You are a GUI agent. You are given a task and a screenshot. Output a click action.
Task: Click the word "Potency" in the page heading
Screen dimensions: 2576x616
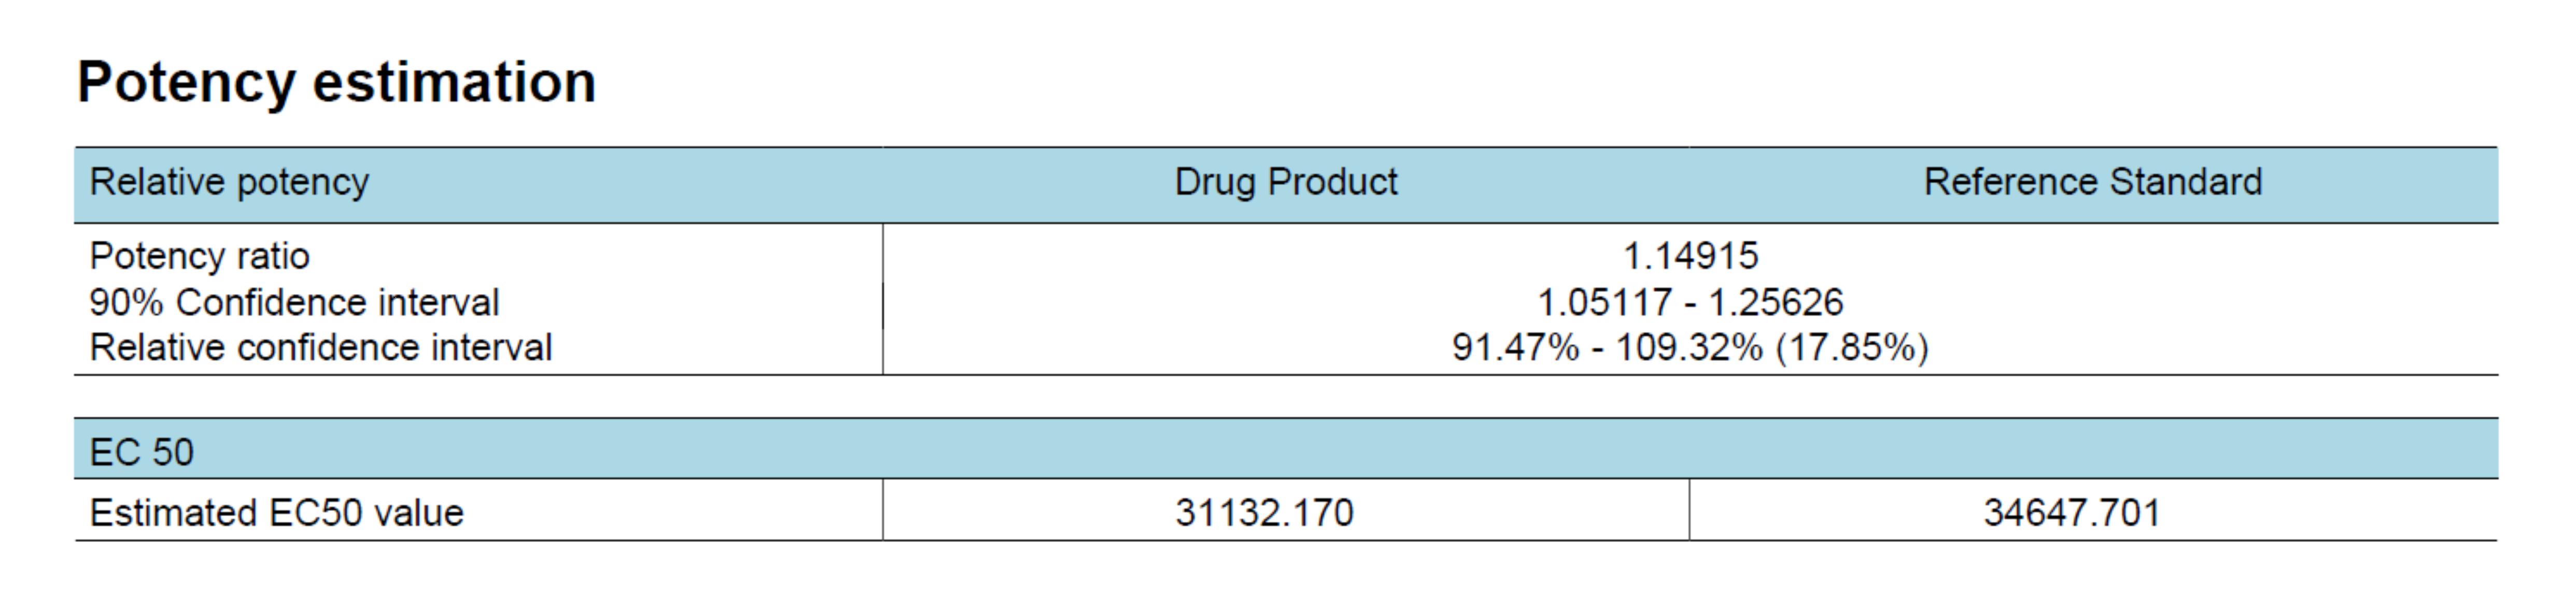click(185, 82)
